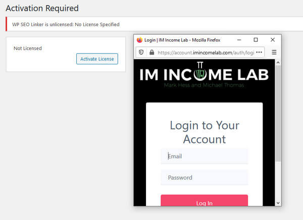
Task: Click 'Mark Hess and Michael Thomas' tagline
Action: pos(204,85)
